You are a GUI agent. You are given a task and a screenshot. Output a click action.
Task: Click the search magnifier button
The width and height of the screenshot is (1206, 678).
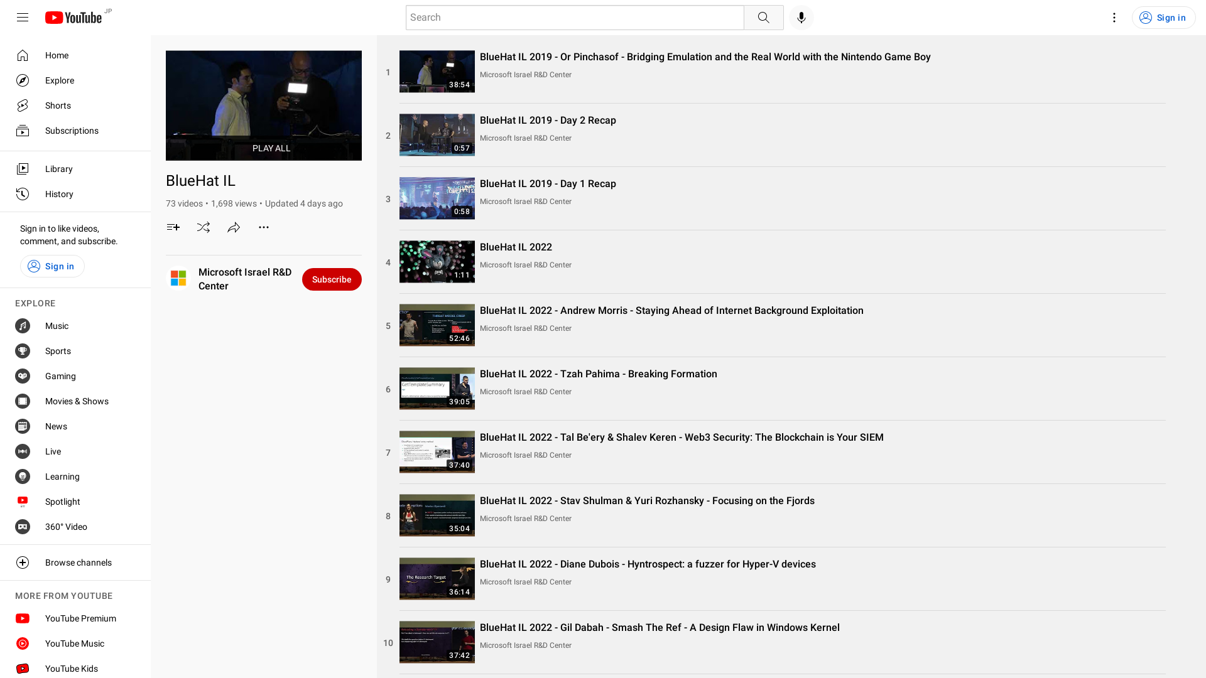pos(763,18)
